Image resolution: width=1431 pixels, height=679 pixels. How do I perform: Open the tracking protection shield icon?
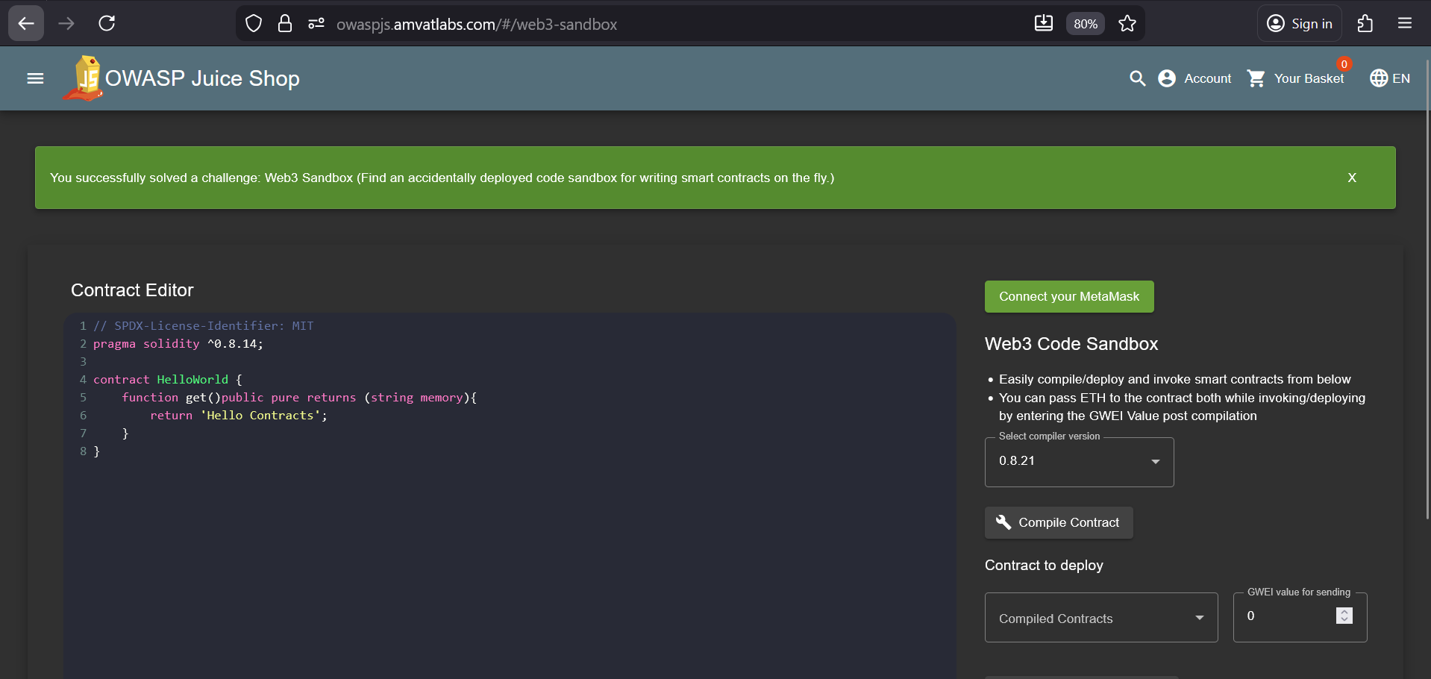pyautogui.click(x=254, y=24)
